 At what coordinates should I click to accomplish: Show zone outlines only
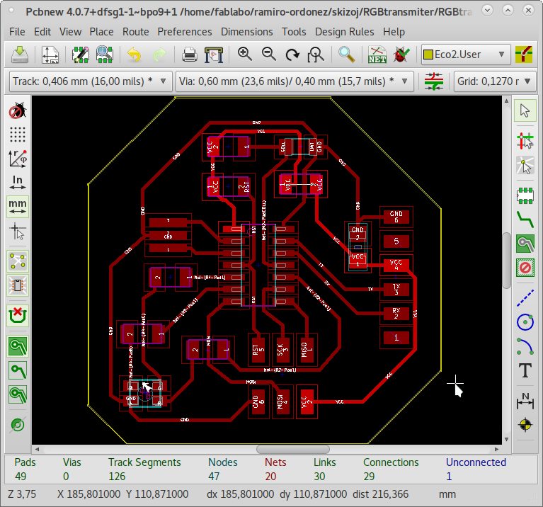tap(17, 394)
